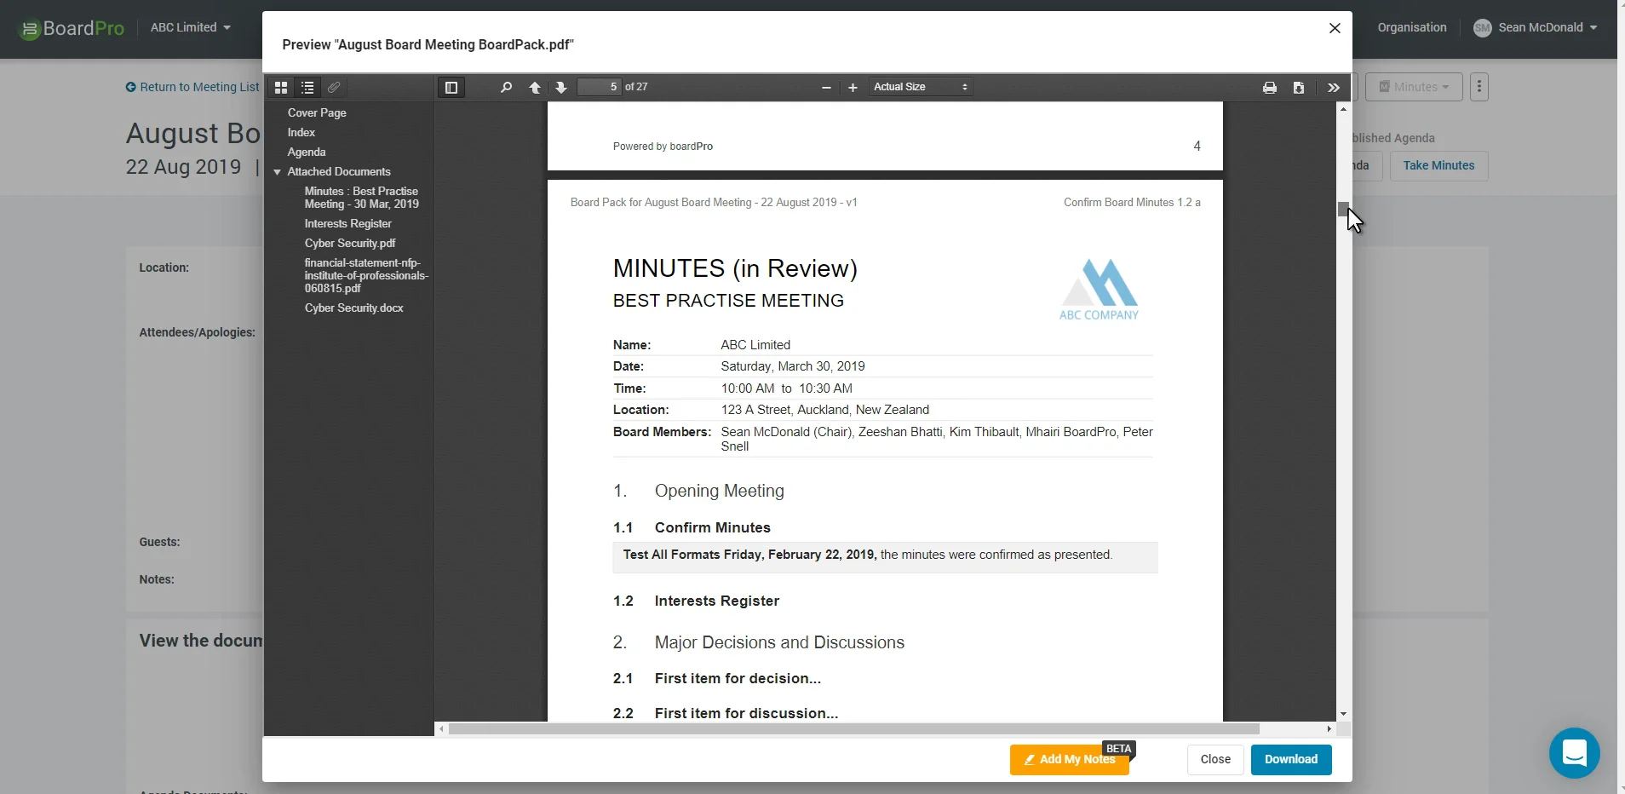The height and width of the screenshot is (794, 1625).
Task: Open more PDF viewer tools
Action: tap(1334, 88)
